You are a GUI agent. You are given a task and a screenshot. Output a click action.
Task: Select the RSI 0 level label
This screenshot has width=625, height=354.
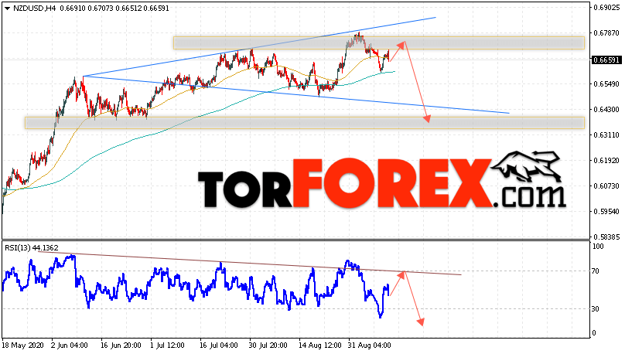point(594,333)
